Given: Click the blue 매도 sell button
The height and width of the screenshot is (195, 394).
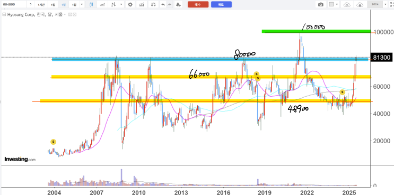Looking at the screenshot, I should [221, 5].
